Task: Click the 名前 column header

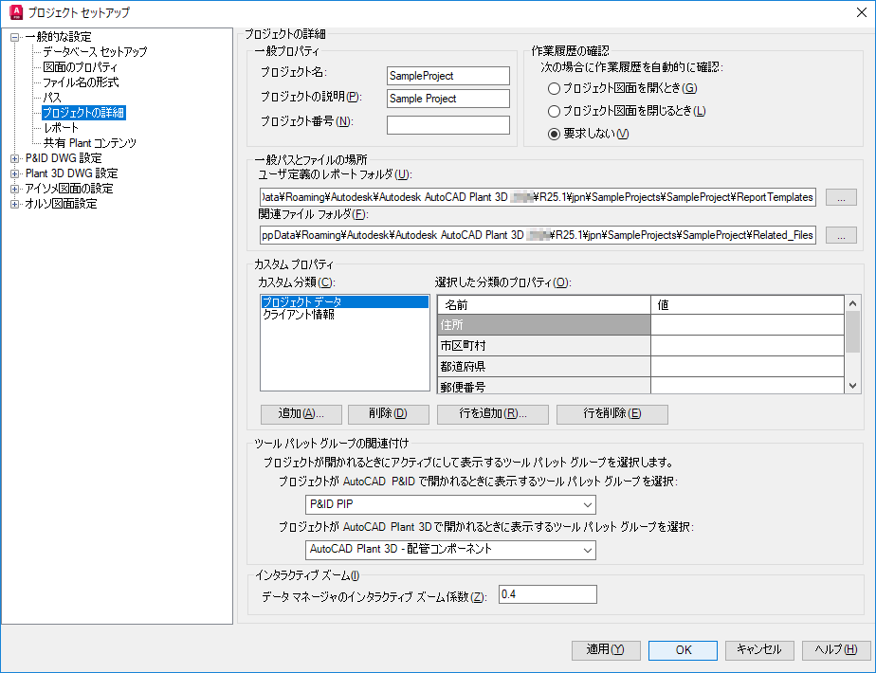Action: click(544, 305)
